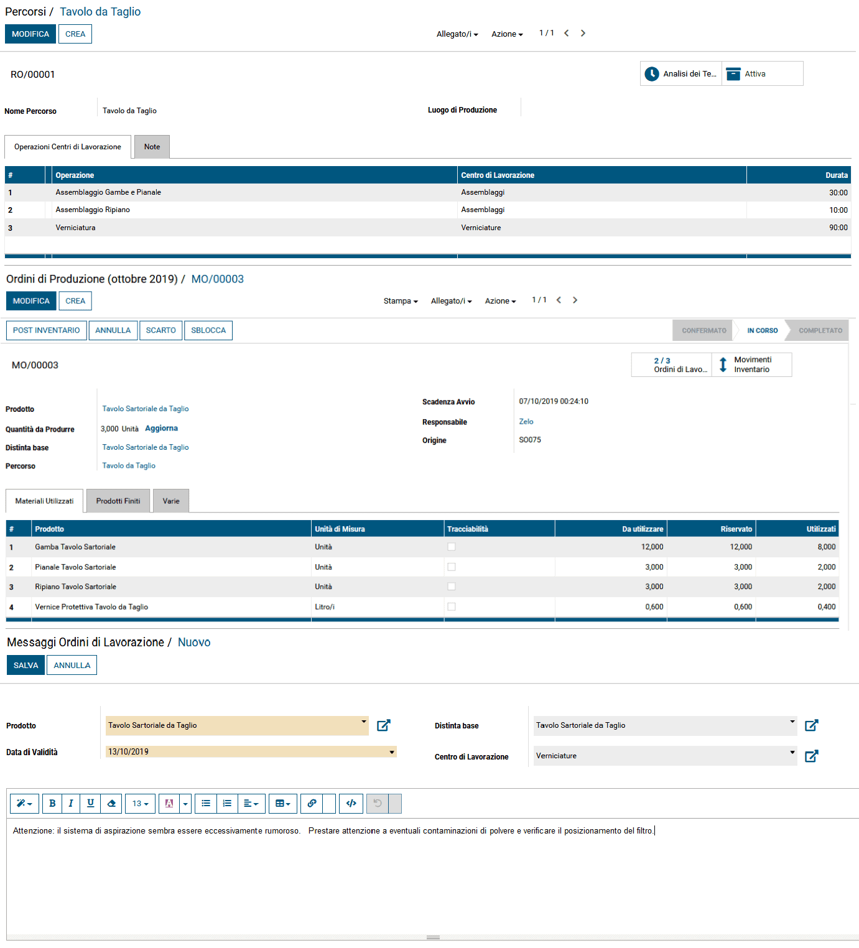Open the font color palette arrow
This screenshot has width=859, height=948.
click(185, 804)
